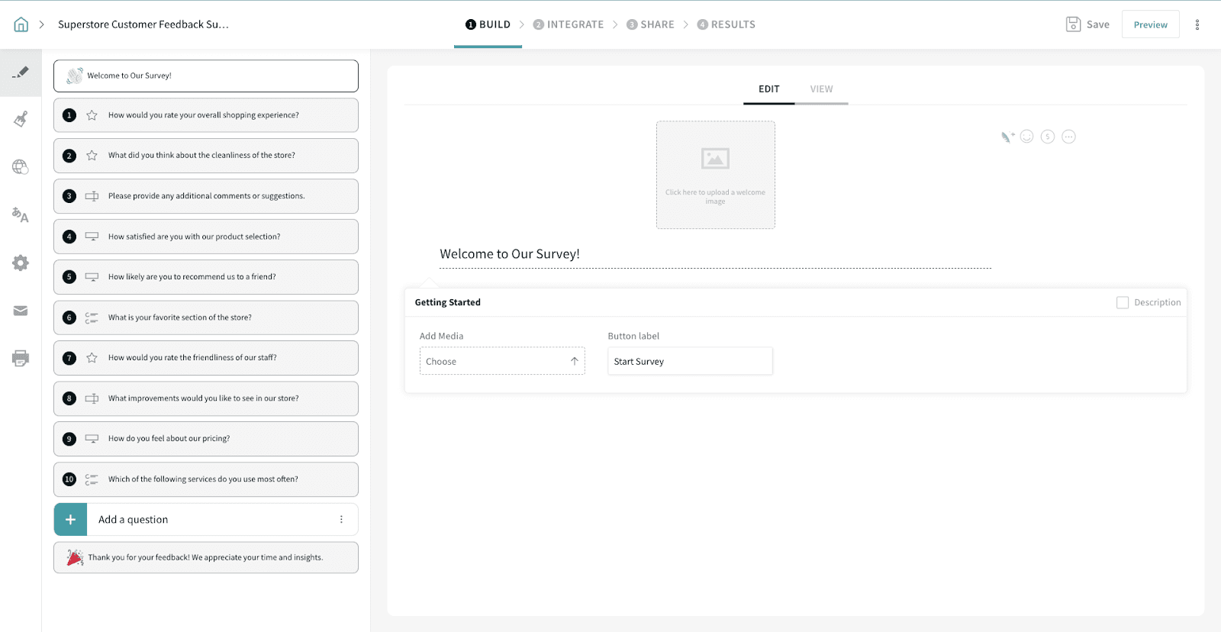
Task: Select question 6 about favorite store section
Action: pos(206,318)
